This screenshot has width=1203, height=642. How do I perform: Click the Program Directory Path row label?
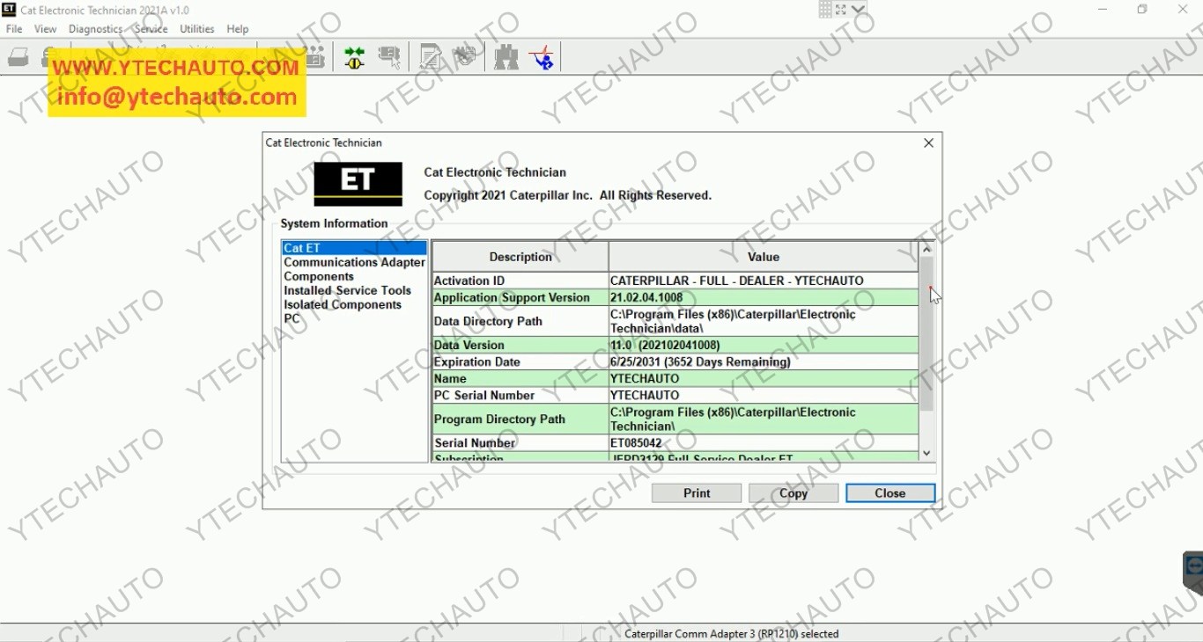coord(499,419)
